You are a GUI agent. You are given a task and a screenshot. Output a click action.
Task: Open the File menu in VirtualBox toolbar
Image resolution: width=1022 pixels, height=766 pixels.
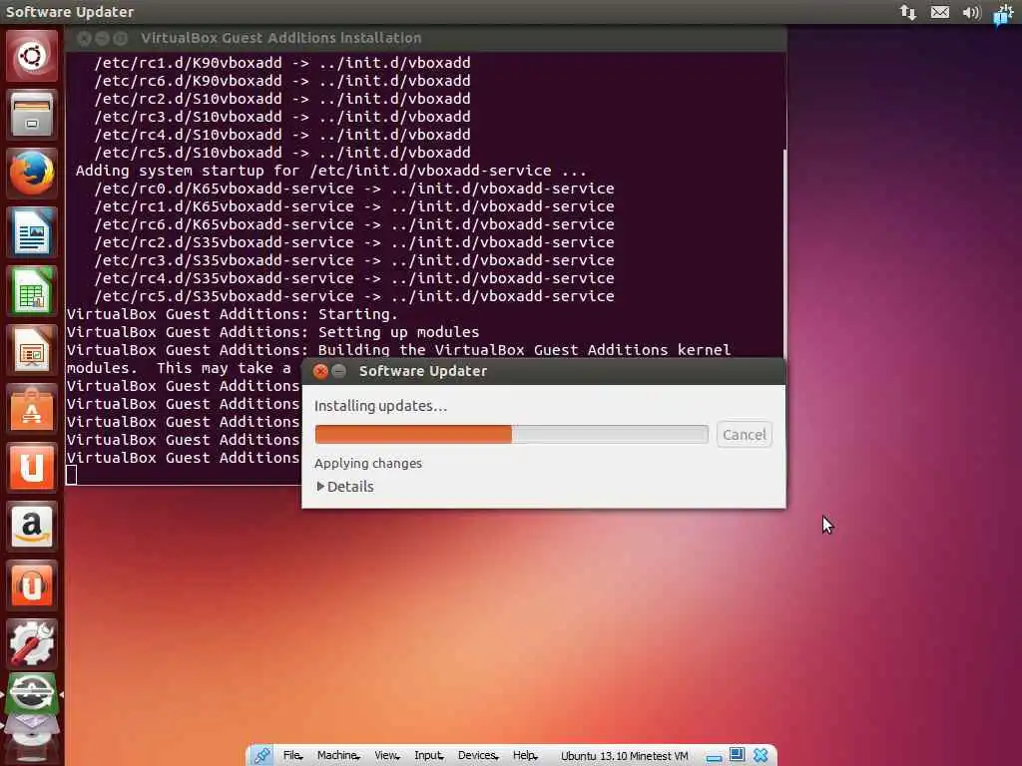point(292,756)
